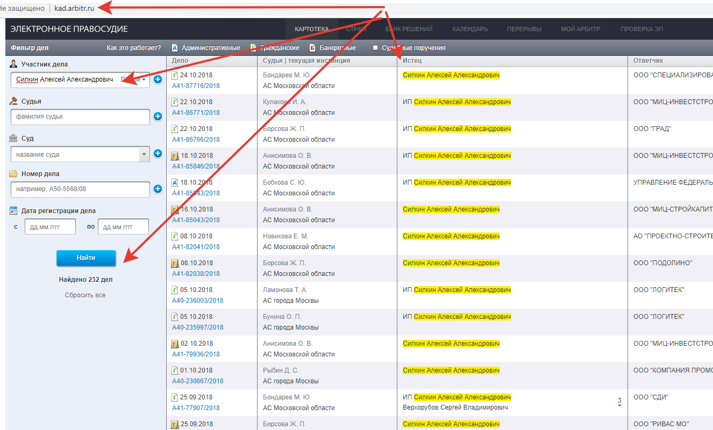Click judge name Новикова Е. М.
The height and width of the screenshot is (430, 713).
286,236
